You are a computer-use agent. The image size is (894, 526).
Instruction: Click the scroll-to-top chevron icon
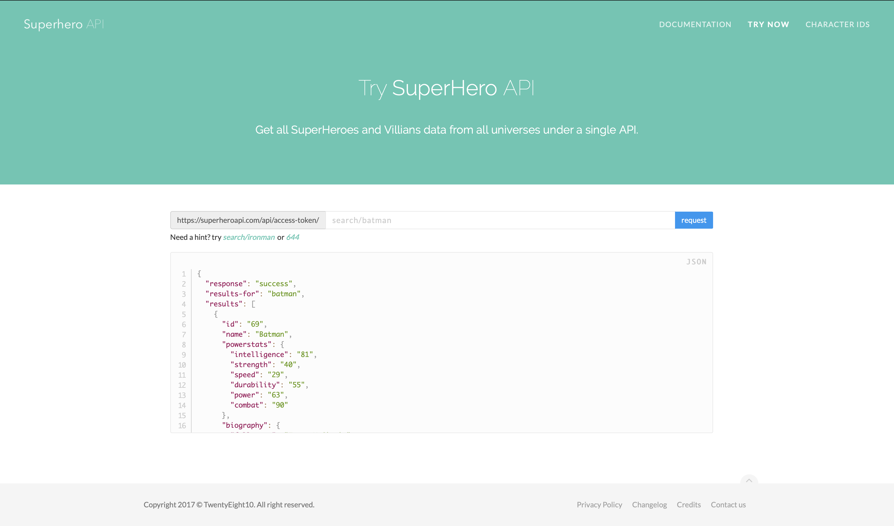click(750, 481)
